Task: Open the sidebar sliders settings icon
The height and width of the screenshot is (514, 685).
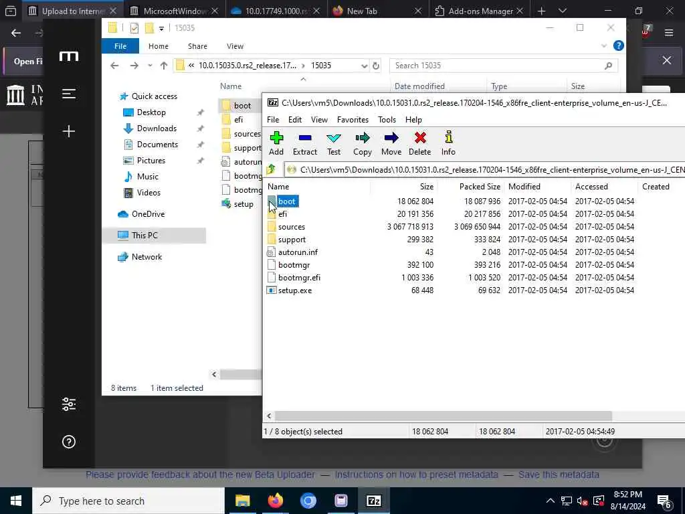Action: pos(69,404)
